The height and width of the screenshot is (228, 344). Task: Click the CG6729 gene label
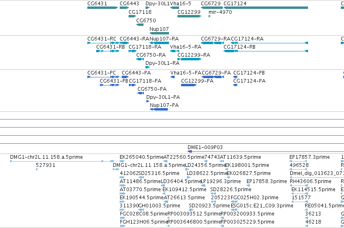[211, 4]
